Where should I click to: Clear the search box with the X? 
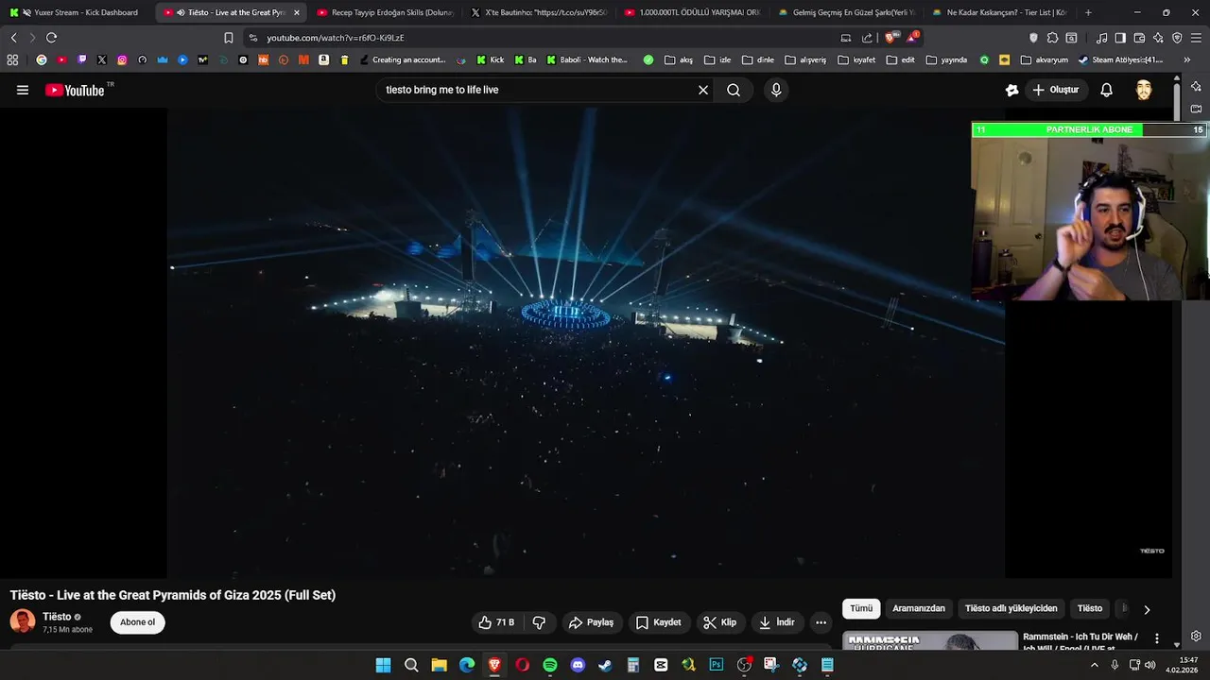[x=703, y=90]
